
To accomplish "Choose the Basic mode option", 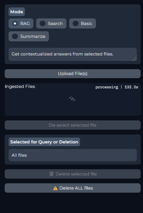I will coord(82,23).
